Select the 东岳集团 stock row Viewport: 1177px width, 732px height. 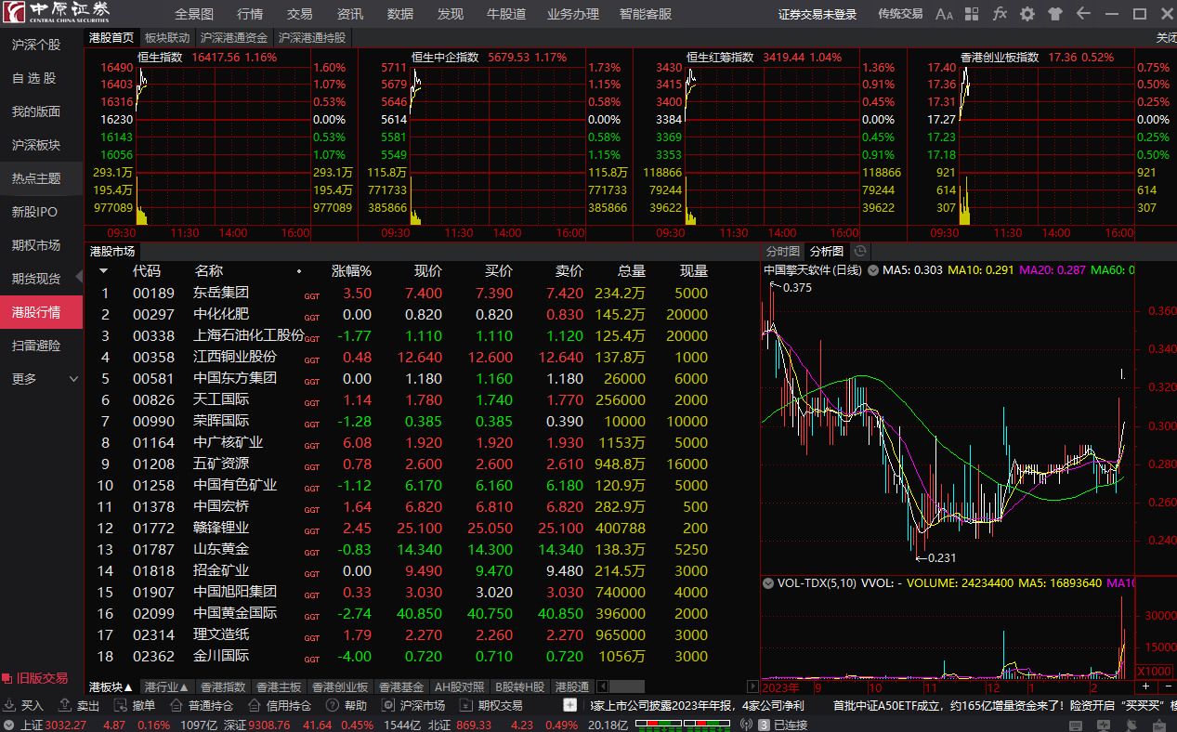point(422,293)
